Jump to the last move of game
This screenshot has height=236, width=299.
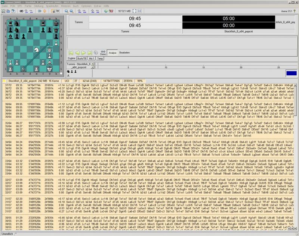click(x=90, y=53)
